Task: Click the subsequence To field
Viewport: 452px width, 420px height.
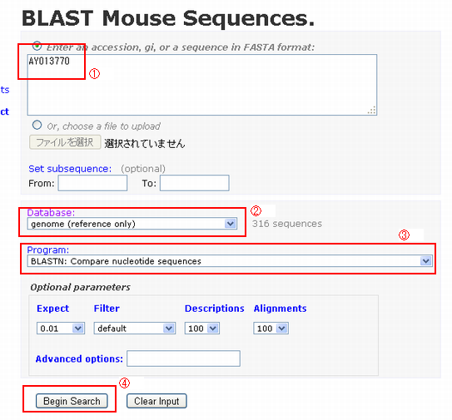Action: pyautogui.click(x=195, y=183)
